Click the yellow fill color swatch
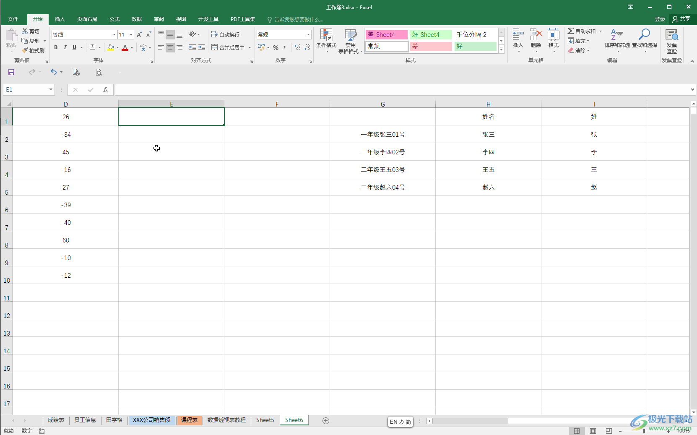 pyautogui.click(x=111, y=47)
